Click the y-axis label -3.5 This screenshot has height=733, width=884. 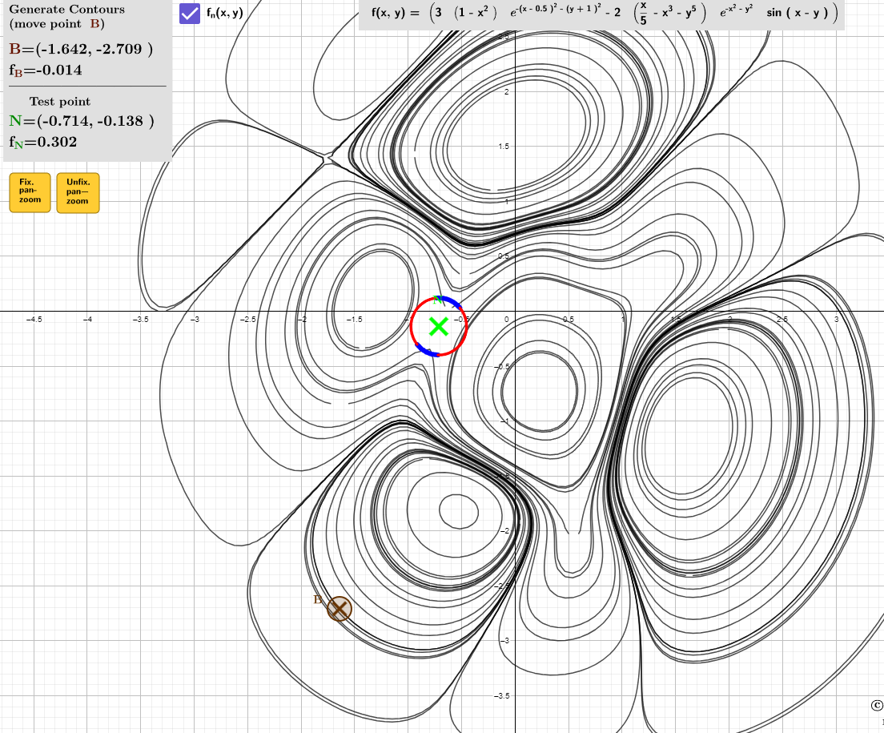click(502, 696)
